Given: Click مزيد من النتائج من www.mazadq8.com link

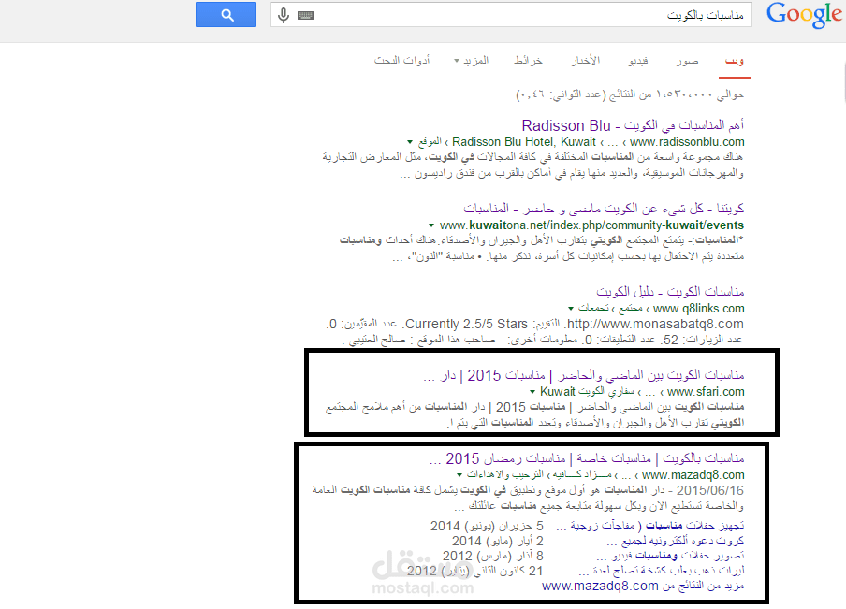Looking at the screenshot, I should coord(643,586).
